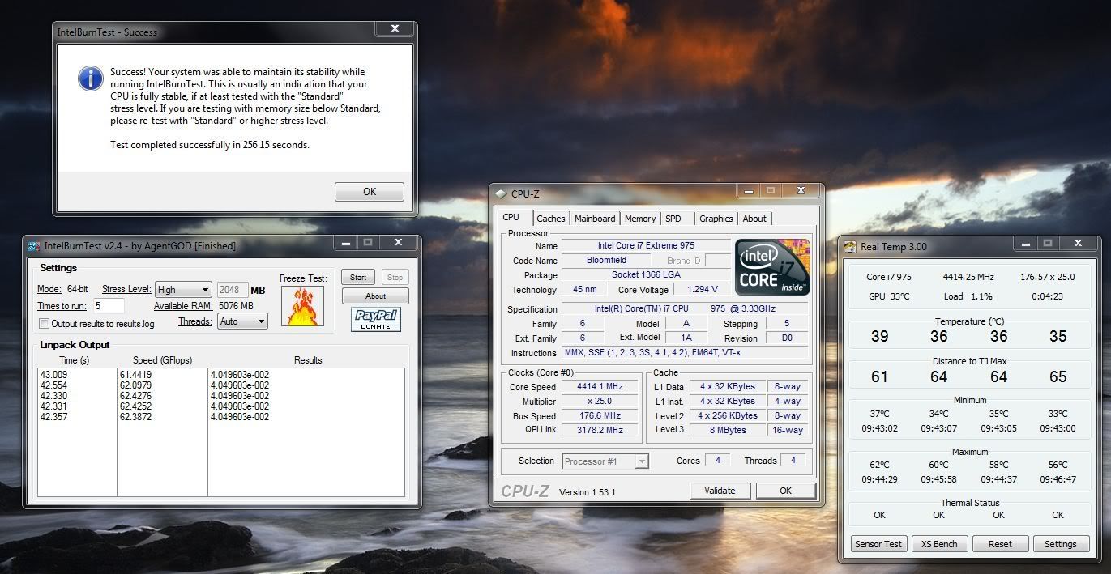Click the Stress Level label

tap(126, 289)
